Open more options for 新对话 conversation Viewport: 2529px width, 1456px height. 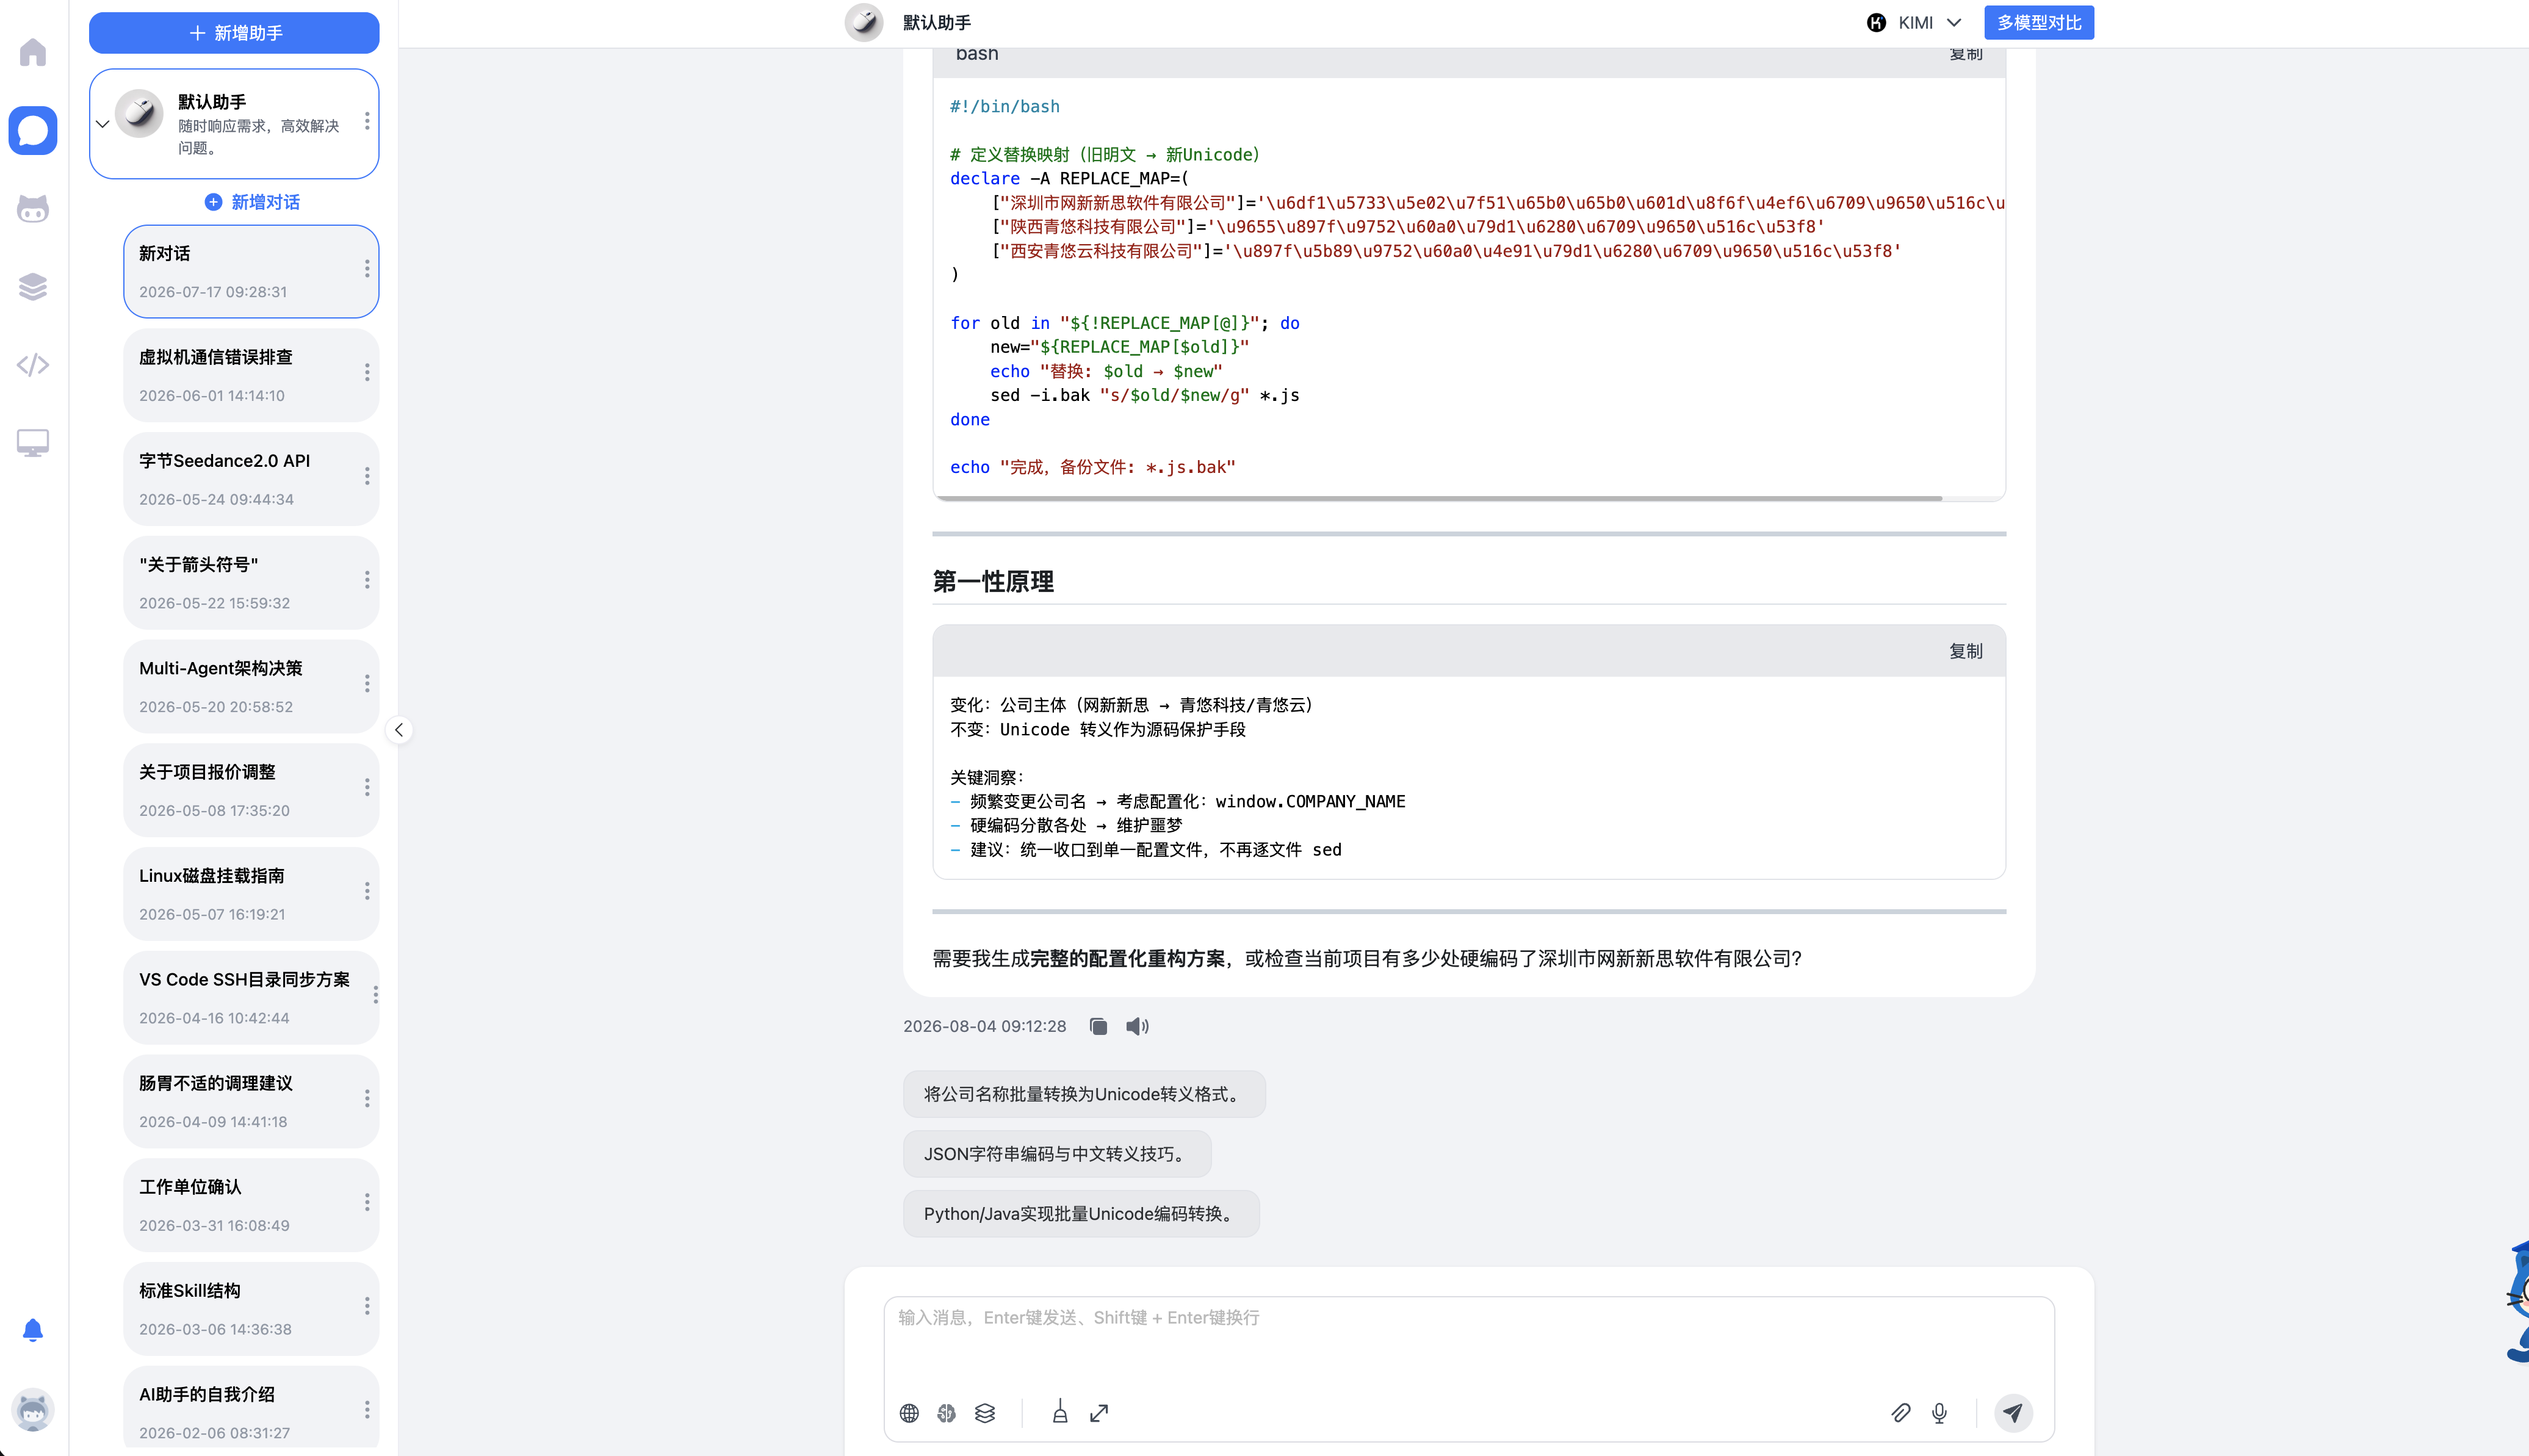[x=367, y=269]
